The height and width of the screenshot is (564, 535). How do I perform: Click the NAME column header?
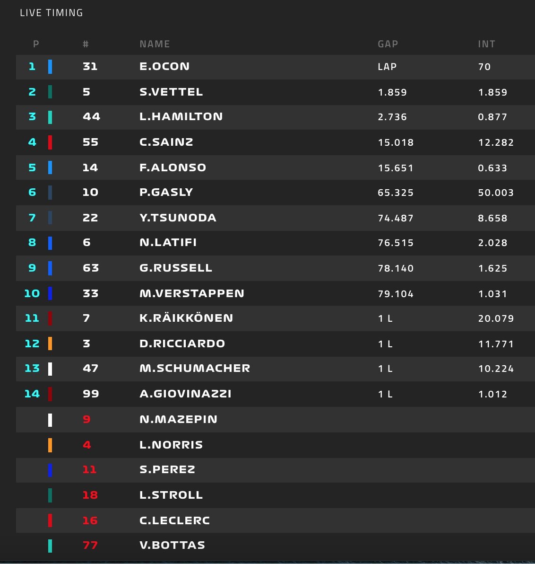click(x=155, y=44)
